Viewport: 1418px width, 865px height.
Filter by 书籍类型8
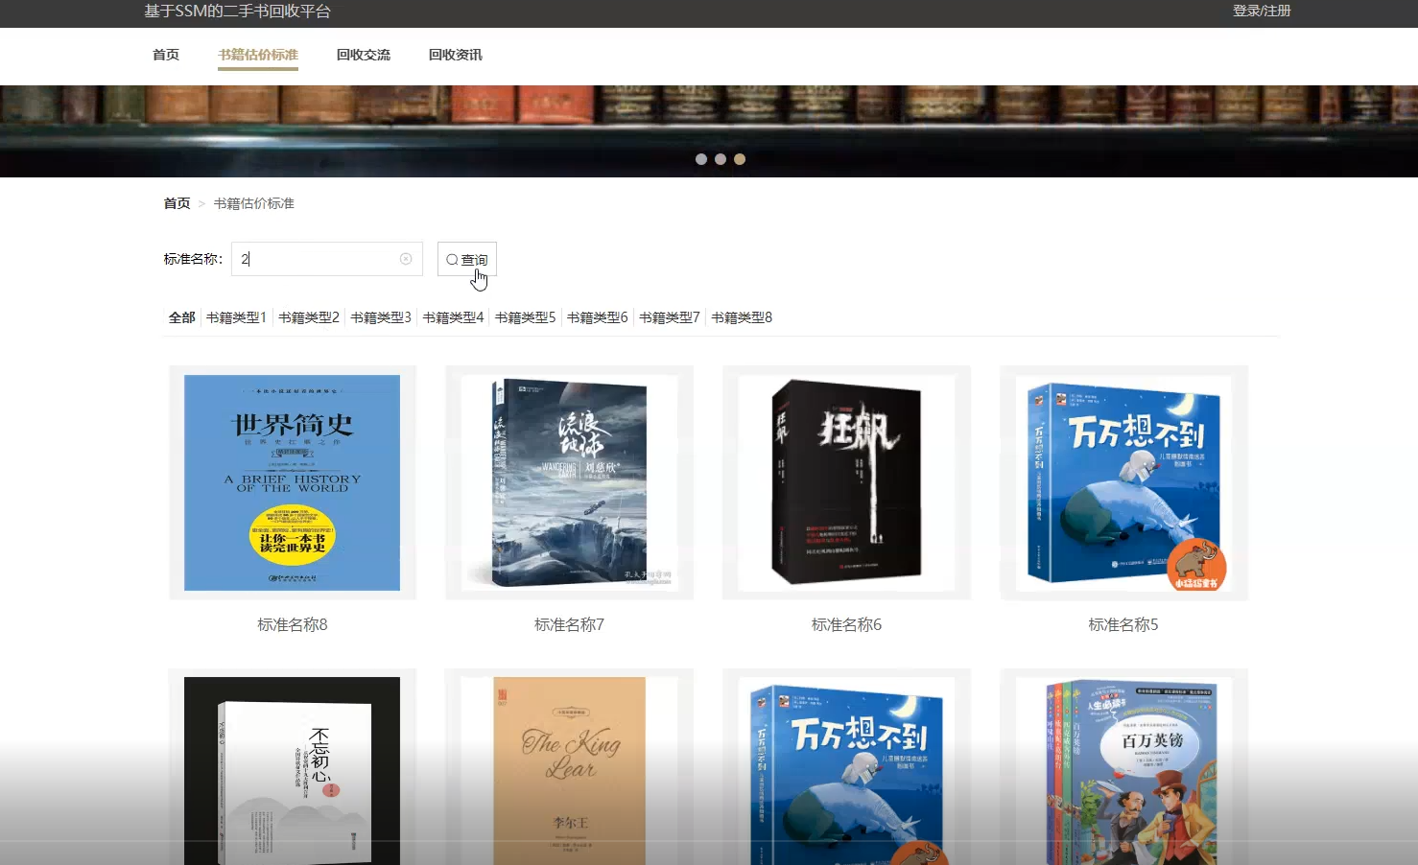click(742, 317)
